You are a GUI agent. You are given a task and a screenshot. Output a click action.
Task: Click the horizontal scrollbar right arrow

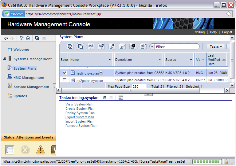click(227, 90)
